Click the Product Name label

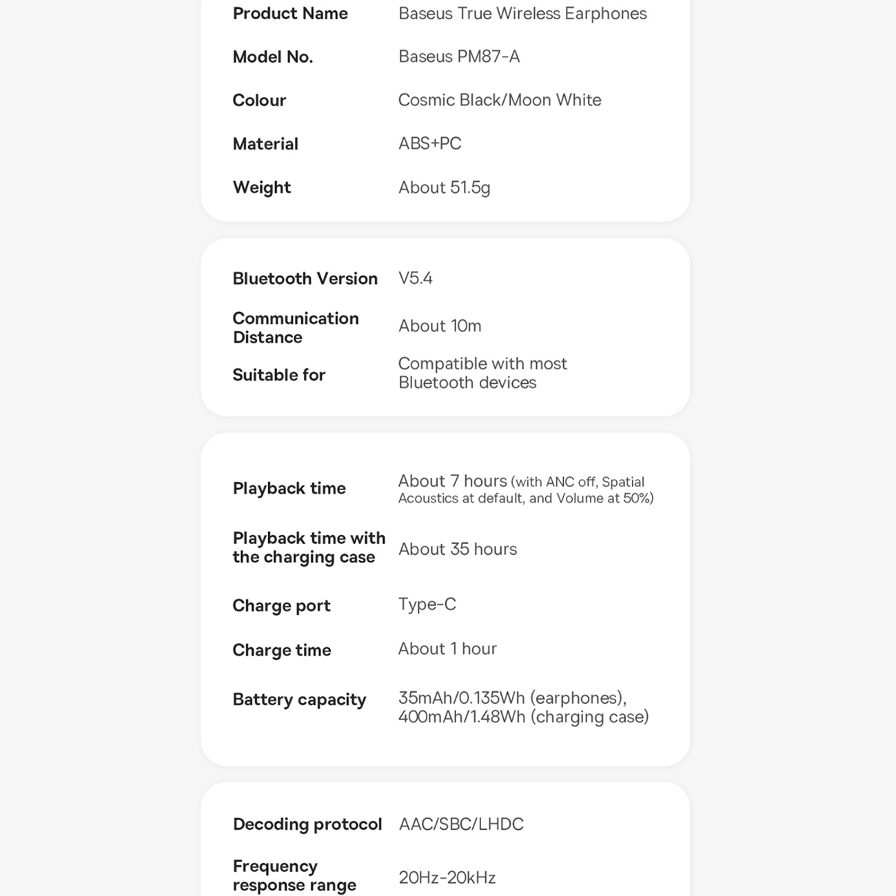[x=290, y=14]
